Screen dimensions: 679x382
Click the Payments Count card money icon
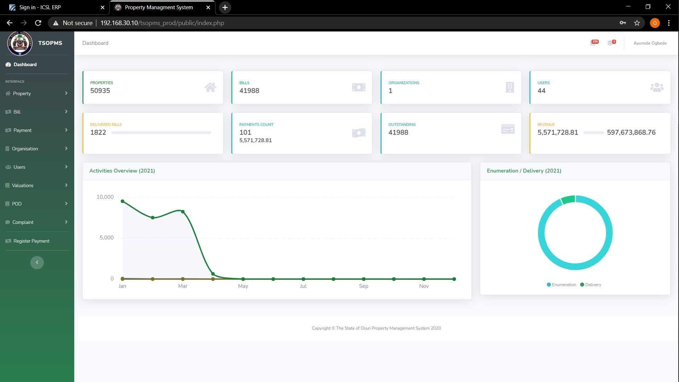pos(359,133)
